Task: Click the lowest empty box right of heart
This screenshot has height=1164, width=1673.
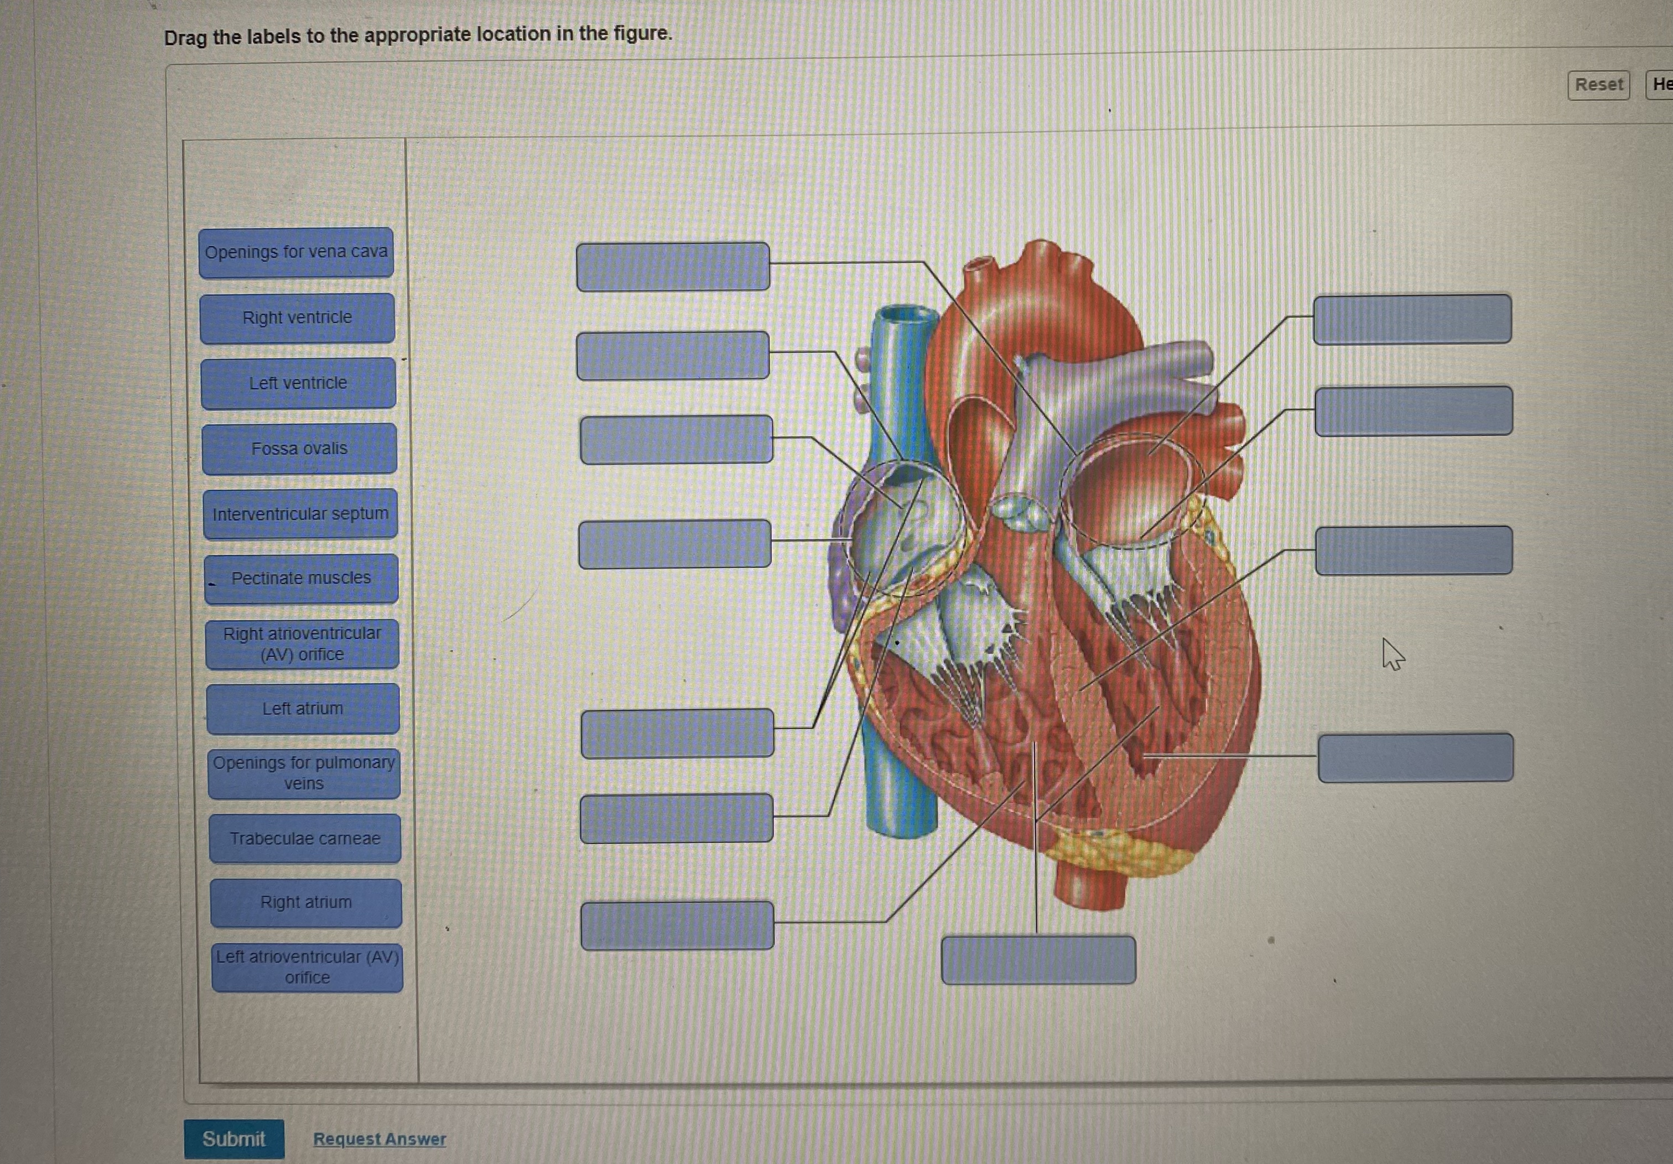Action: (x=1415, y=757)
